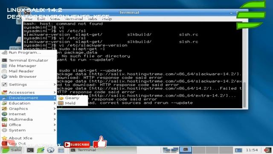Launch Terminal Emulator from the menu
273x154 pixels.
tap(29, 60)
